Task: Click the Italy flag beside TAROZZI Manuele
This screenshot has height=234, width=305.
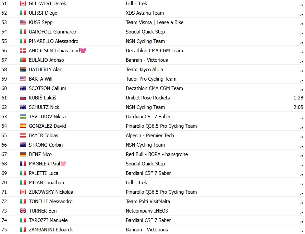Action: tap(23, 220)
